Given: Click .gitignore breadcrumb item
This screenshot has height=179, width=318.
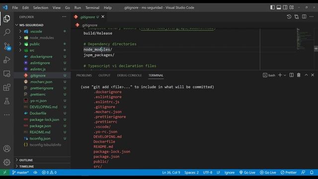Looking at the screenshot, I should [x=89, y=25].
